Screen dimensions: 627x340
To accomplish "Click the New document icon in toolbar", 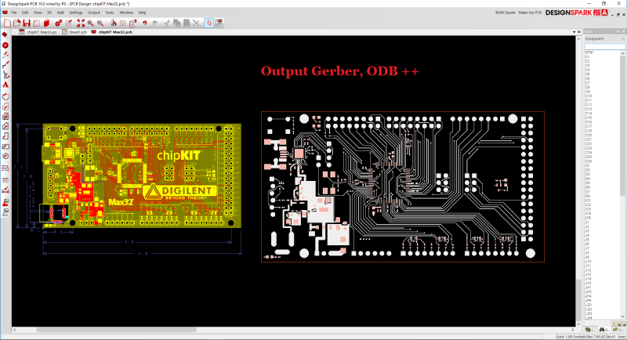I will (7, 24).
